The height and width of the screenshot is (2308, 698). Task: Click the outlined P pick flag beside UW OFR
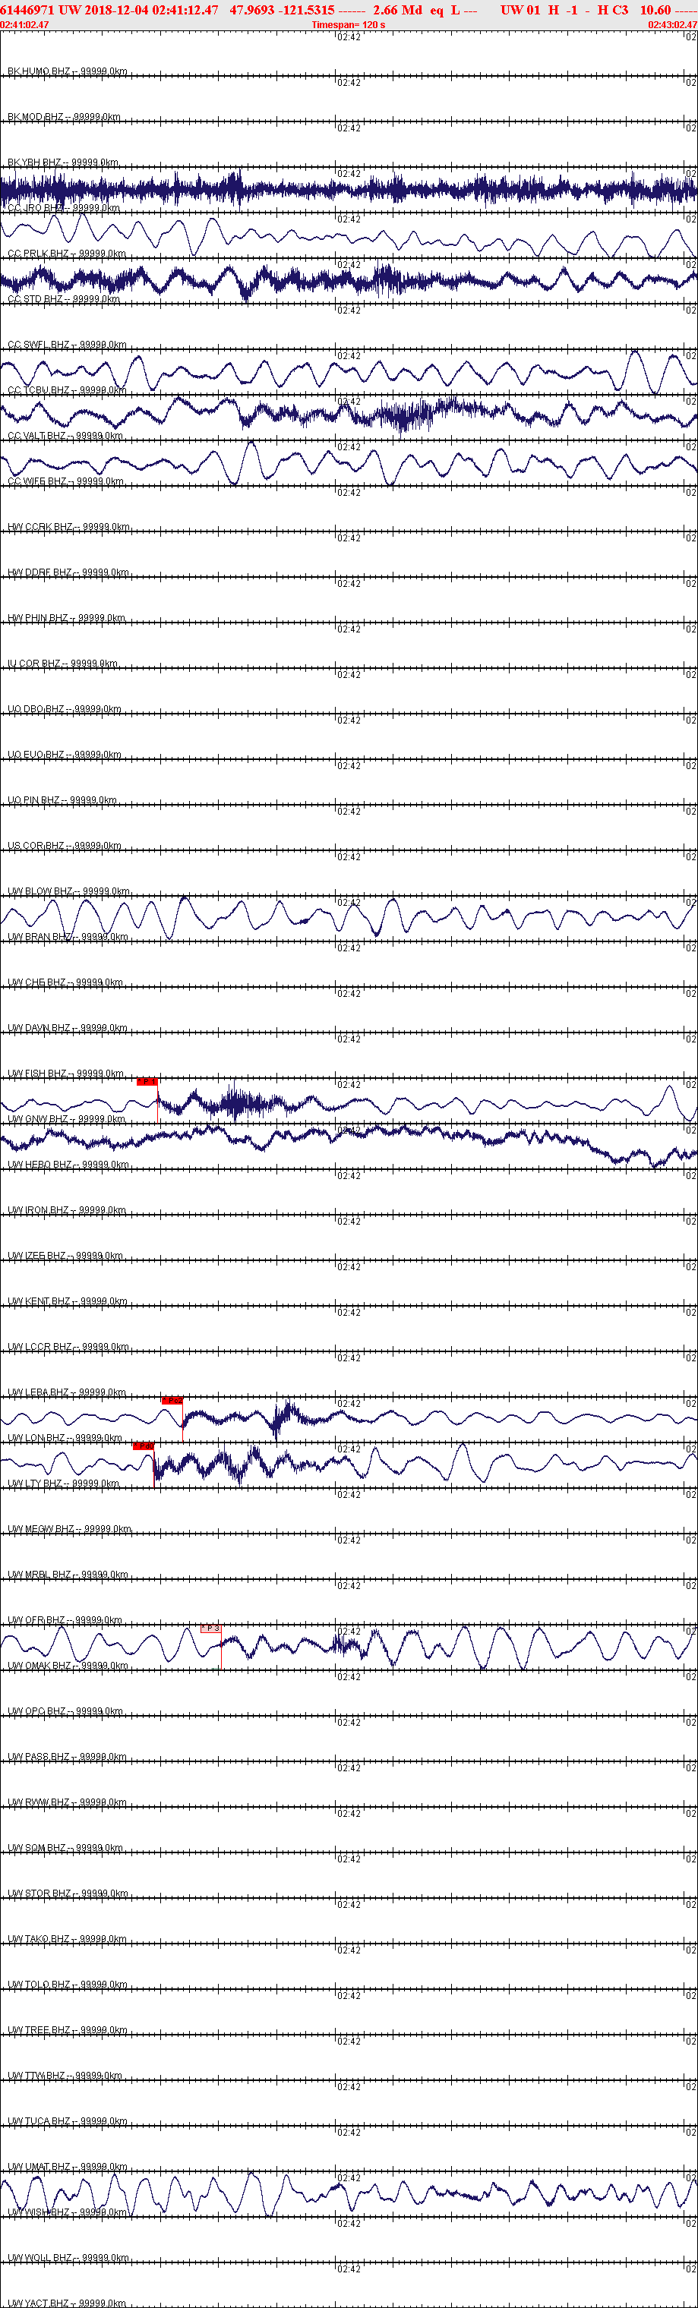pyautogui.click(x=210, y=1628)
